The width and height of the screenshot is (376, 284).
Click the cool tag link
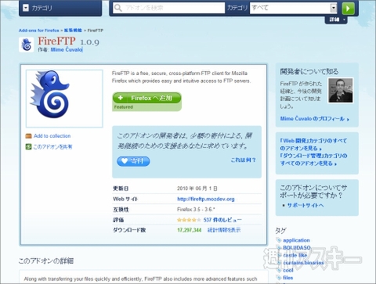(288, 270)
